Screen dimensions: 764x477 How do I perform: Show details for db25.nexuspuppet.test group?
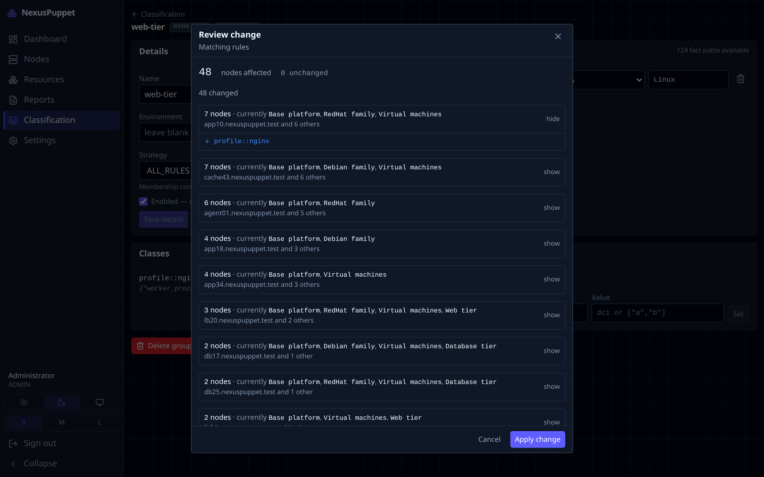pos(552,386)
